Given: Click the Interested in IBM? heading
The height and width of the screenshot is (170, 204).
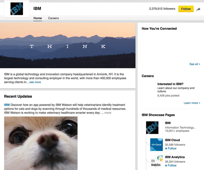Looking at the screenshot, I should point(170,84).
